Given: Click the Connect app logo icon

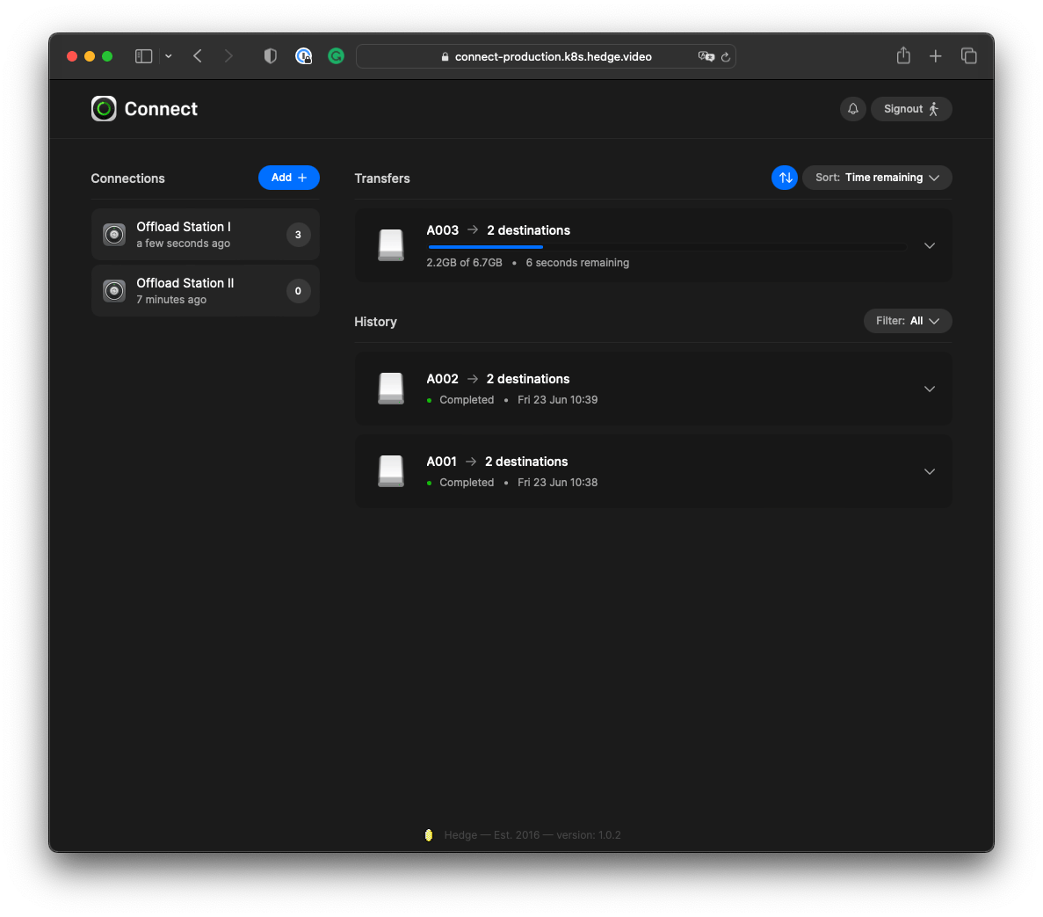Looking at the screenshot, I should (104, 109).
